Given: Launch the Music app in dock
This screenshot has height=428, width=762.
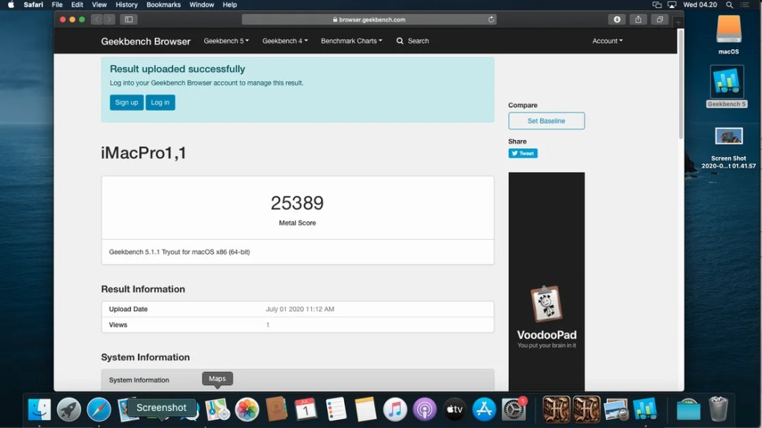Looking at the screenshot, I should point(395,409).
